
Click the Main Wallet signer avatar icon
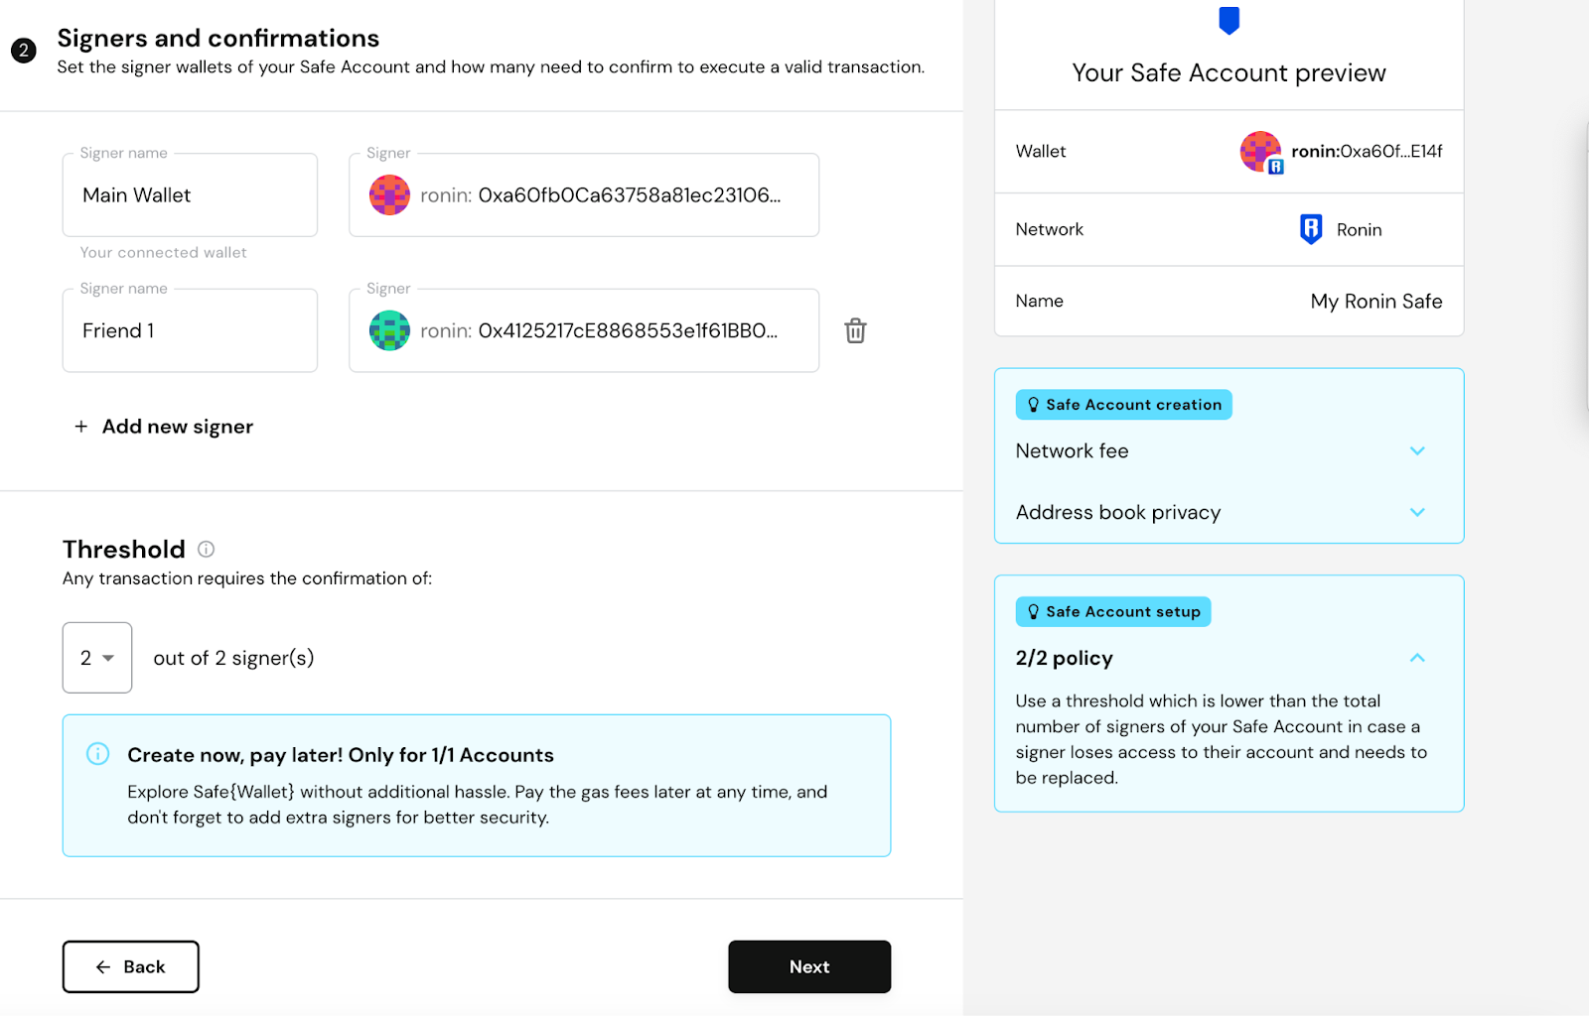click(389, 194)
